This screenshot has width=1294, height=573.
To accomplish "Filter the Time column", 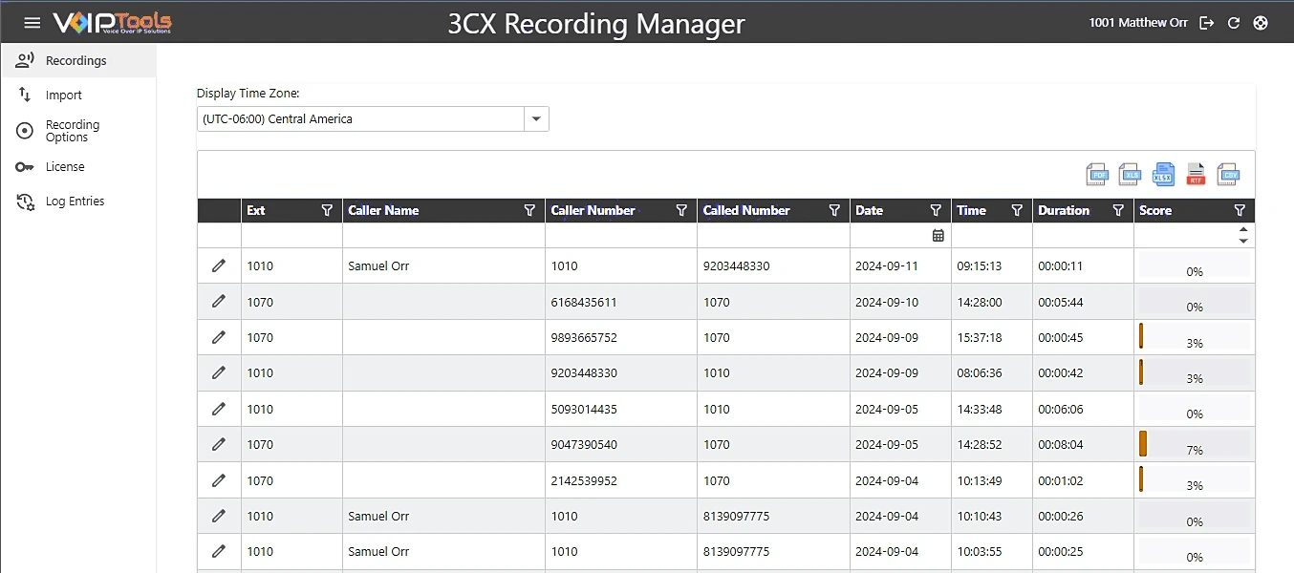I will (1017, 211).
